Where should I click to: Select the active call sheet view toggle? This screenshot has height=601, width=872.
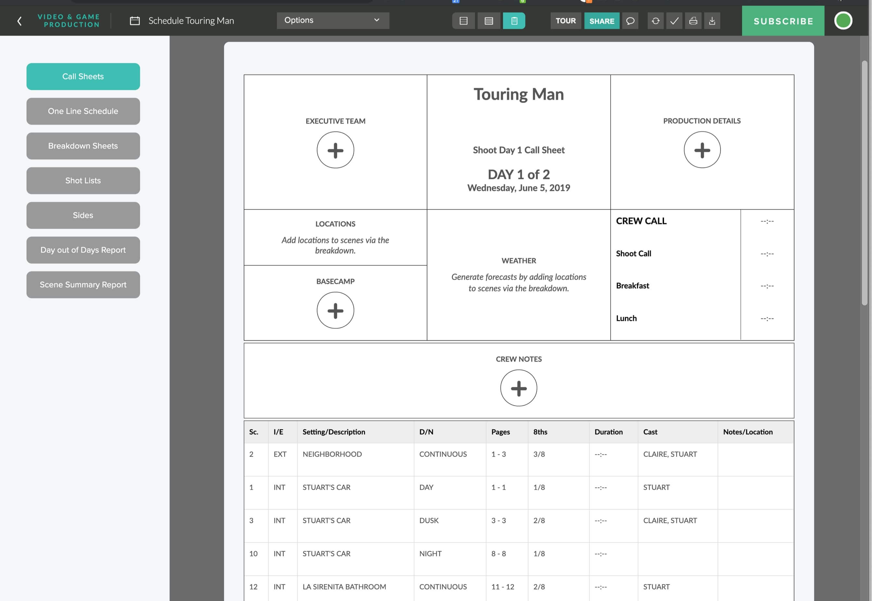tap(514, 21)
